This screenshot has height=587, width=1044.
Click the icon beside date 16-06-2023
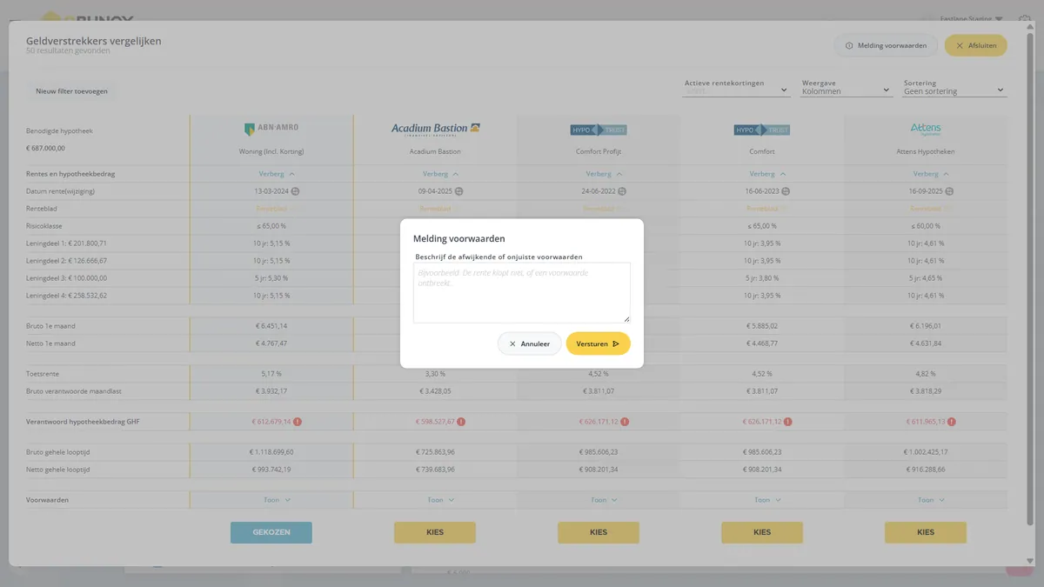(x=786, y=190)
